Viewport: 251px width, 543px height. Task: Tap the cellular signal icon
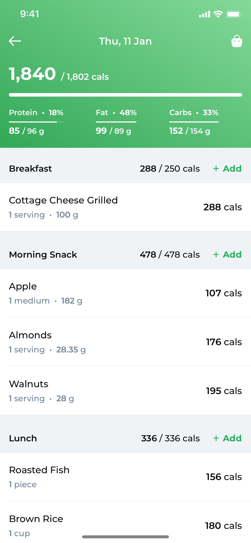click(205, 14)
